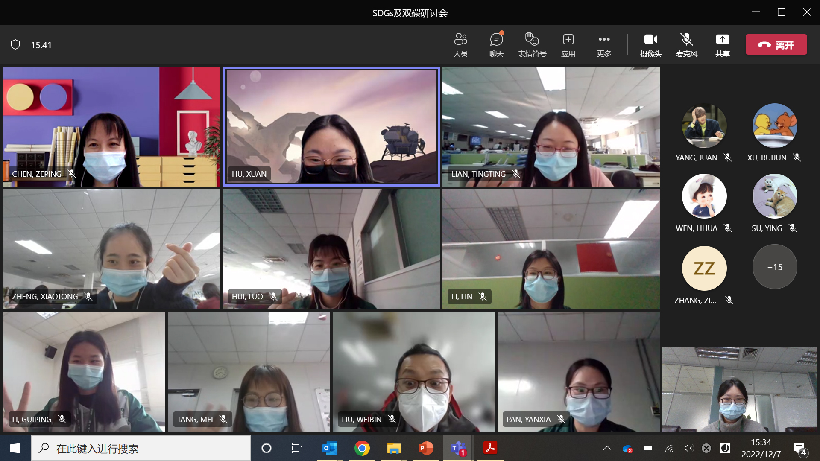
Task: Open the volume control in tray
Action: click(x=688, y=448)
